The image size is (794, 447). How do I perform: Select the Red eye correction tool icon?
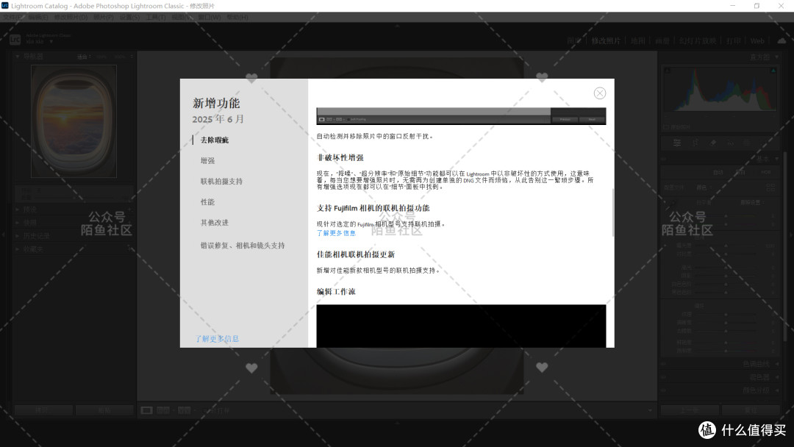(731, 143)
